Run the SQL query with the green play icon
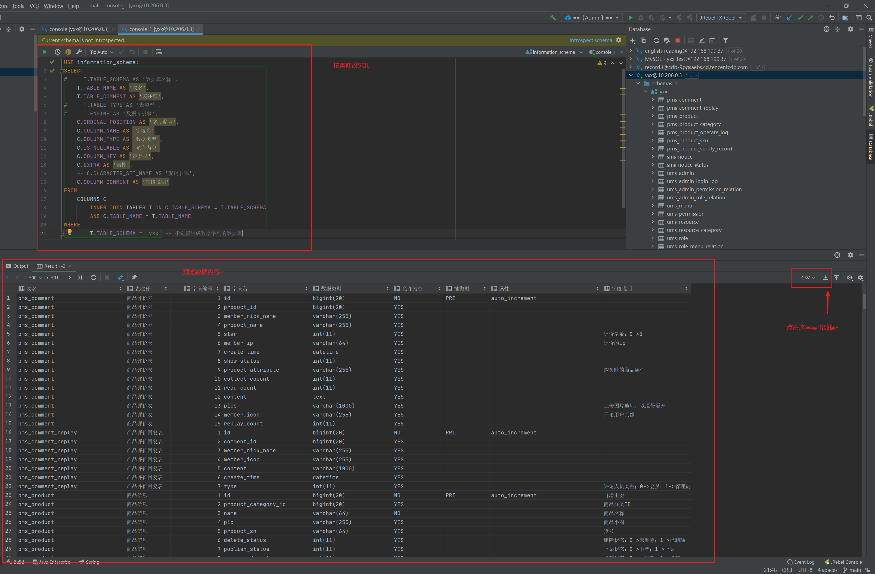The image size is (875, 574). click(x=44, y=52)
